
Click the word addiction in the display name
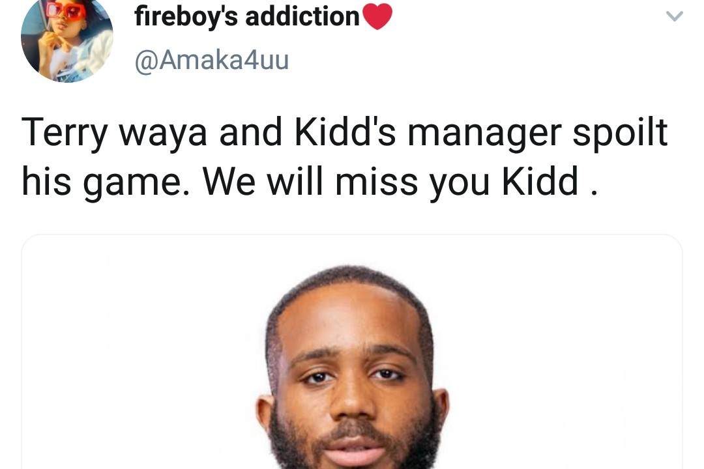302,16
